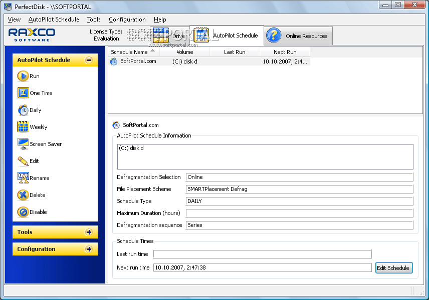Click the Edit pencil icon
Screen dimensions: 429x300
(x=23, y=161)
